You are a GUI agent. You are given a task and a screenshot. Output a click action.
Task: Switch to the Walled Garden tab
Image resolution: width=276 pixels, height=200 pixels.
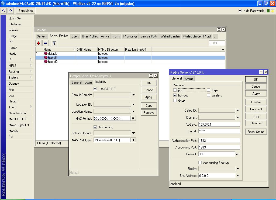tap(170, 36)
